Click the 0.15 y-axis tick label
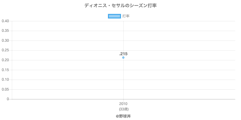The height and width of the screenshot is (120, 241). click(x=5, y=70)
